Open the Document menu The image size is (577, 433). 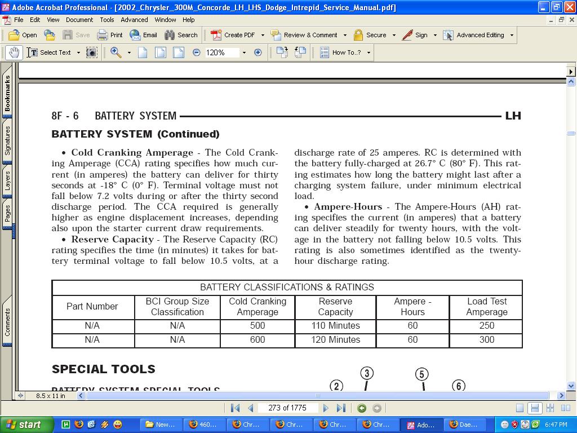click(x=79, y=20)
